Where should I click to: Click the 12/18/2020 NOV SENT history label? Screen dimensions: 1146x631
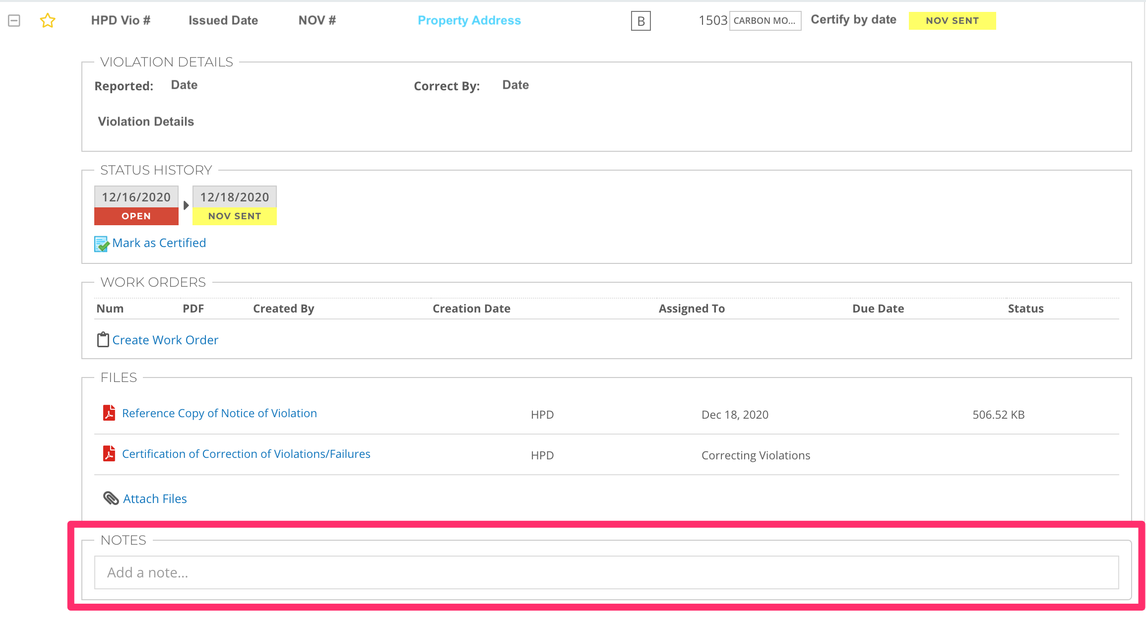point(235,205)
